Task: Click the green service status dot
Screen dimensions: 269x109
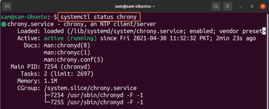Action: click(4, 24)
